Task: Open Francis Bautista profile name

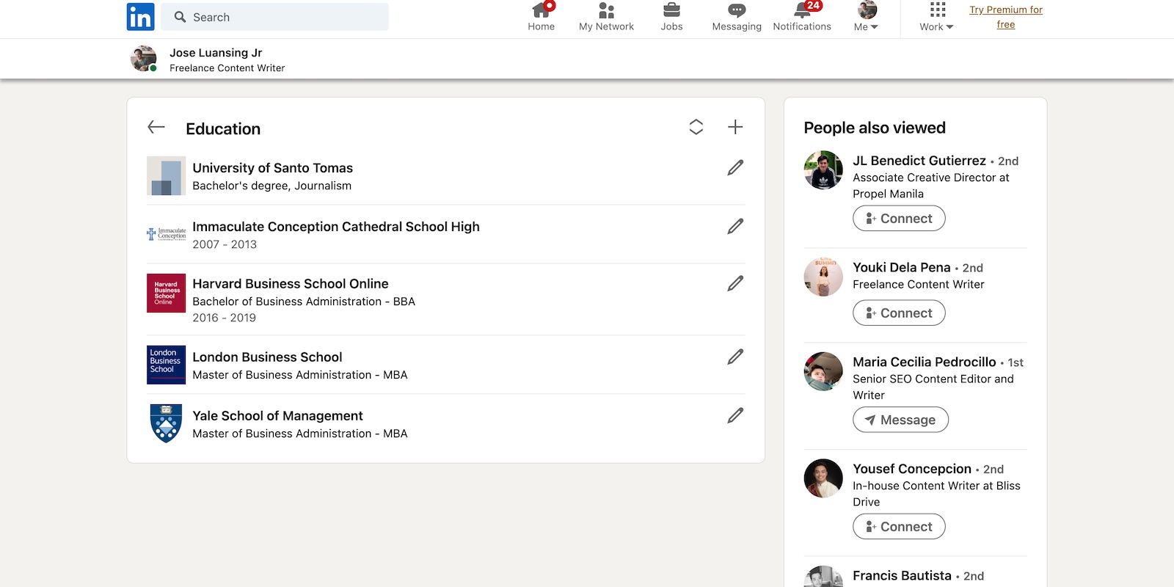Action: 902,576
